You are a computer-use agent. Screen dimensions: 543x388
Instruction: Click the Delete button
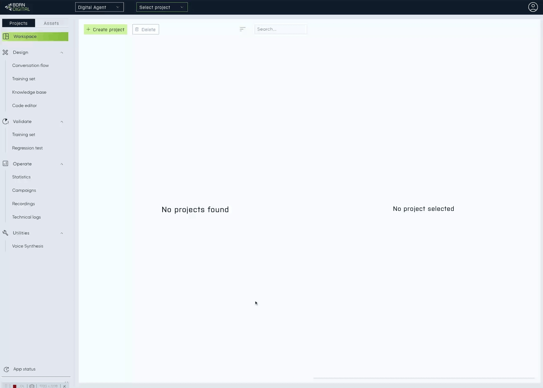pos(145,30)
